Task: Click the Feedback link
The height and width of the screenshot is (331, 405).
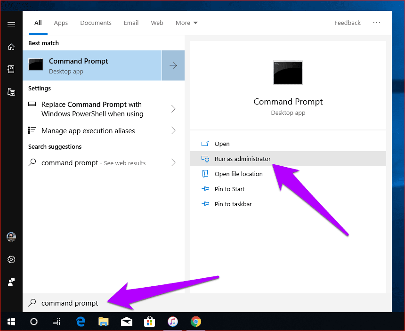Action: 348,23
